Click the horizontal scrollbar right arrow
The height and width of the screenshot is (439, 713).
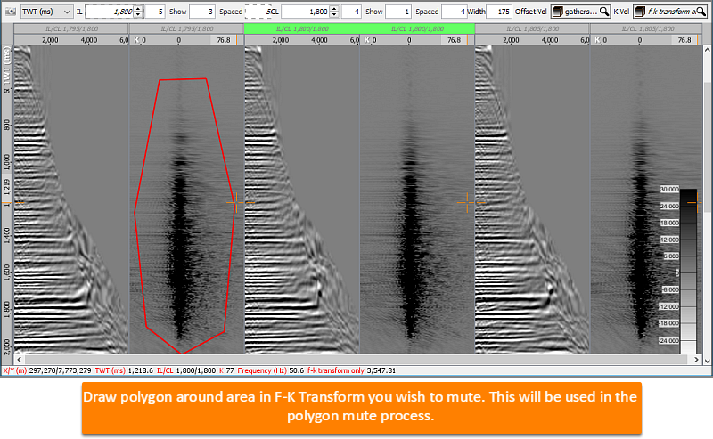(696, 359)
